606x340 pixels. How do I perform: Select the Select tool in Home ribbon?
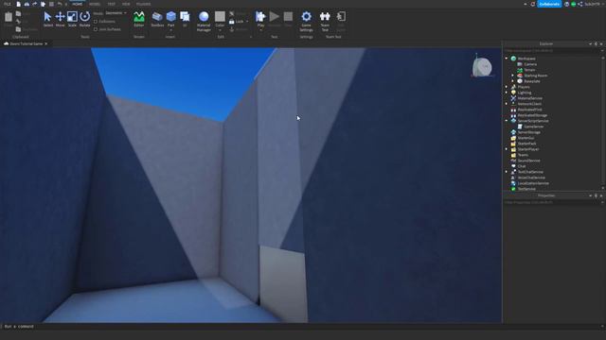coord(47,19)
